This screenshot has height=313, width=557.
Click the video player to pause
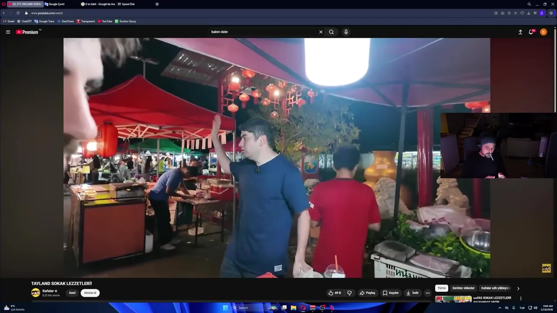277,157
